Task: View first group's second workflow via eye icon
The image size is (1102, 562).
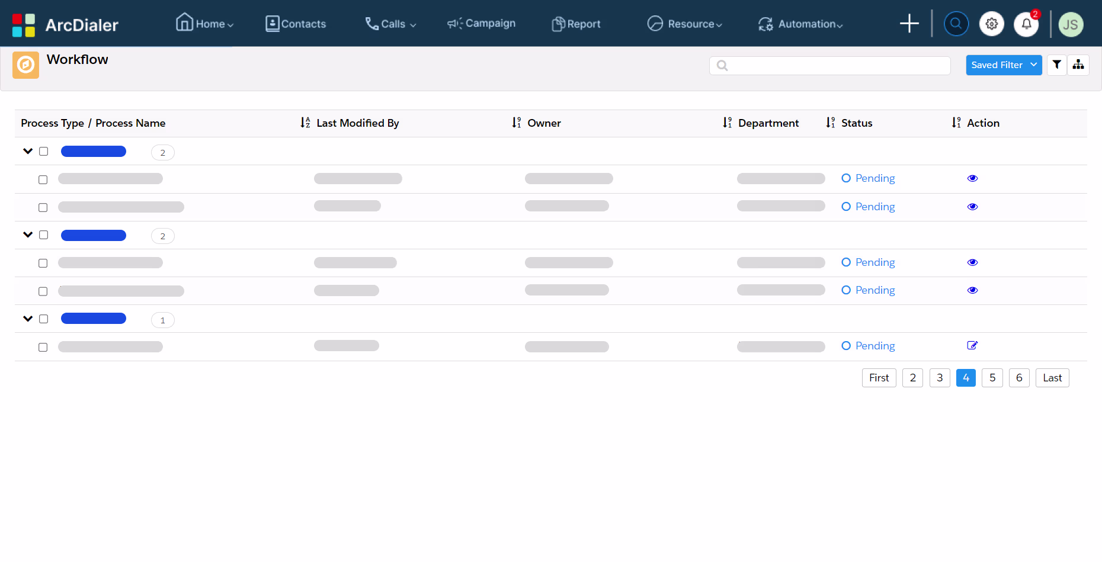Action: click(x=972, y=207)
